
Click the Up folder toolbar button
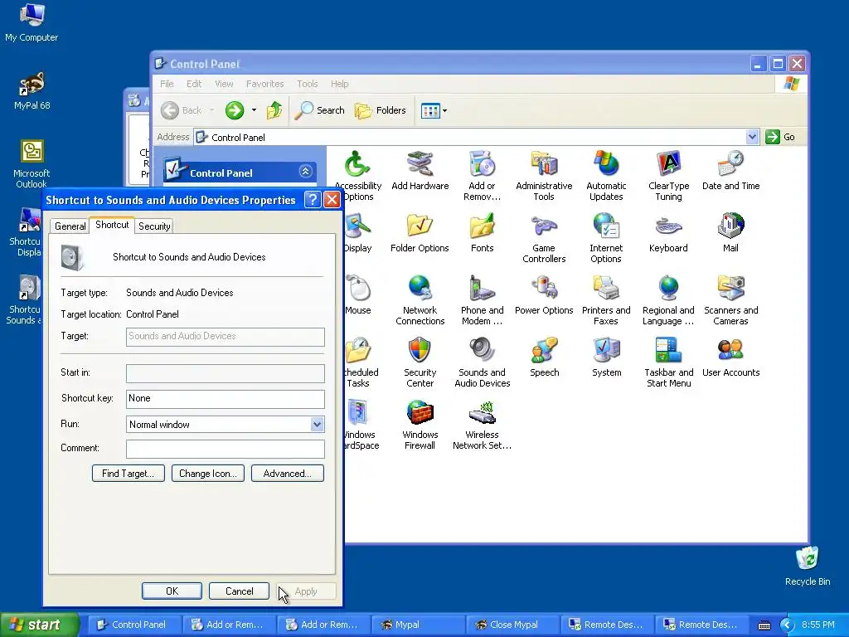pos(274,110)
